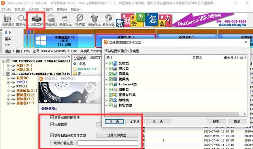Open the 备份分区 toolbar icon
This screenshot has height=149, width=253.
coord(109,20)
